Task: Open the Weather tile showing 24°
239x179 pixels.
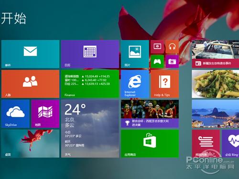Action: point(90,128)
